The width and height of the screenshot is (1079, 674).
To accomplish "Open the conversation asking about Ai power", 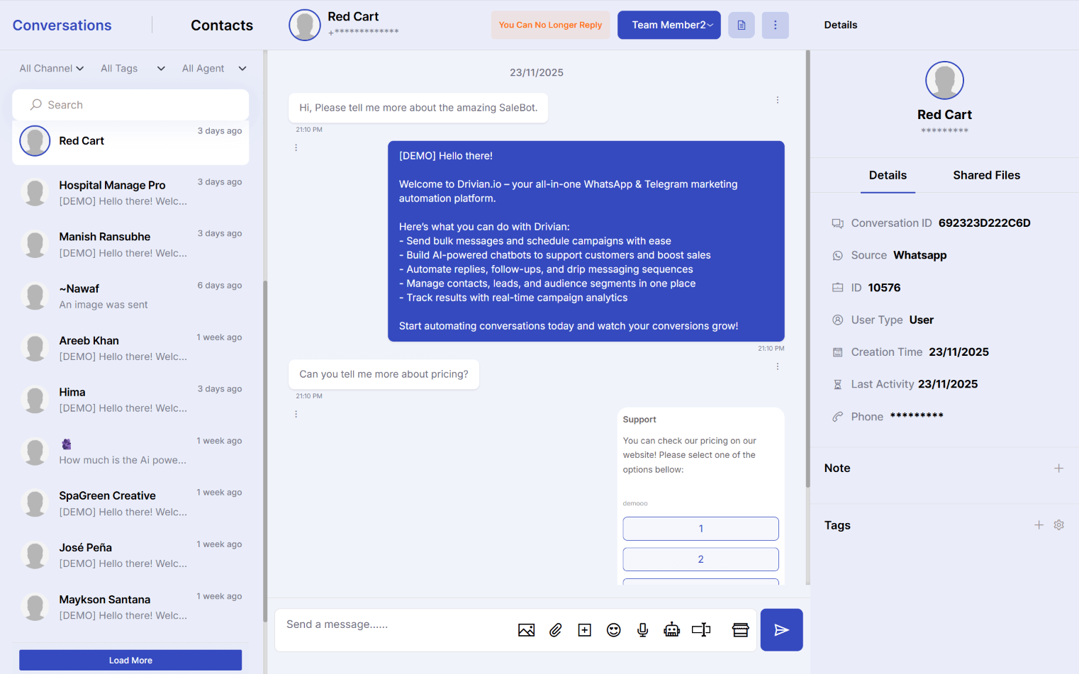I will pos(130,451).
